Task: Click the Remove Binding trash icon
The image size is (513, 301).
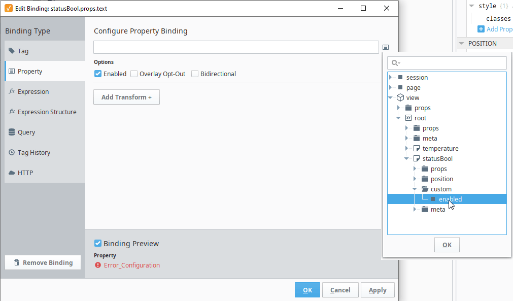Action: point(17,262)
